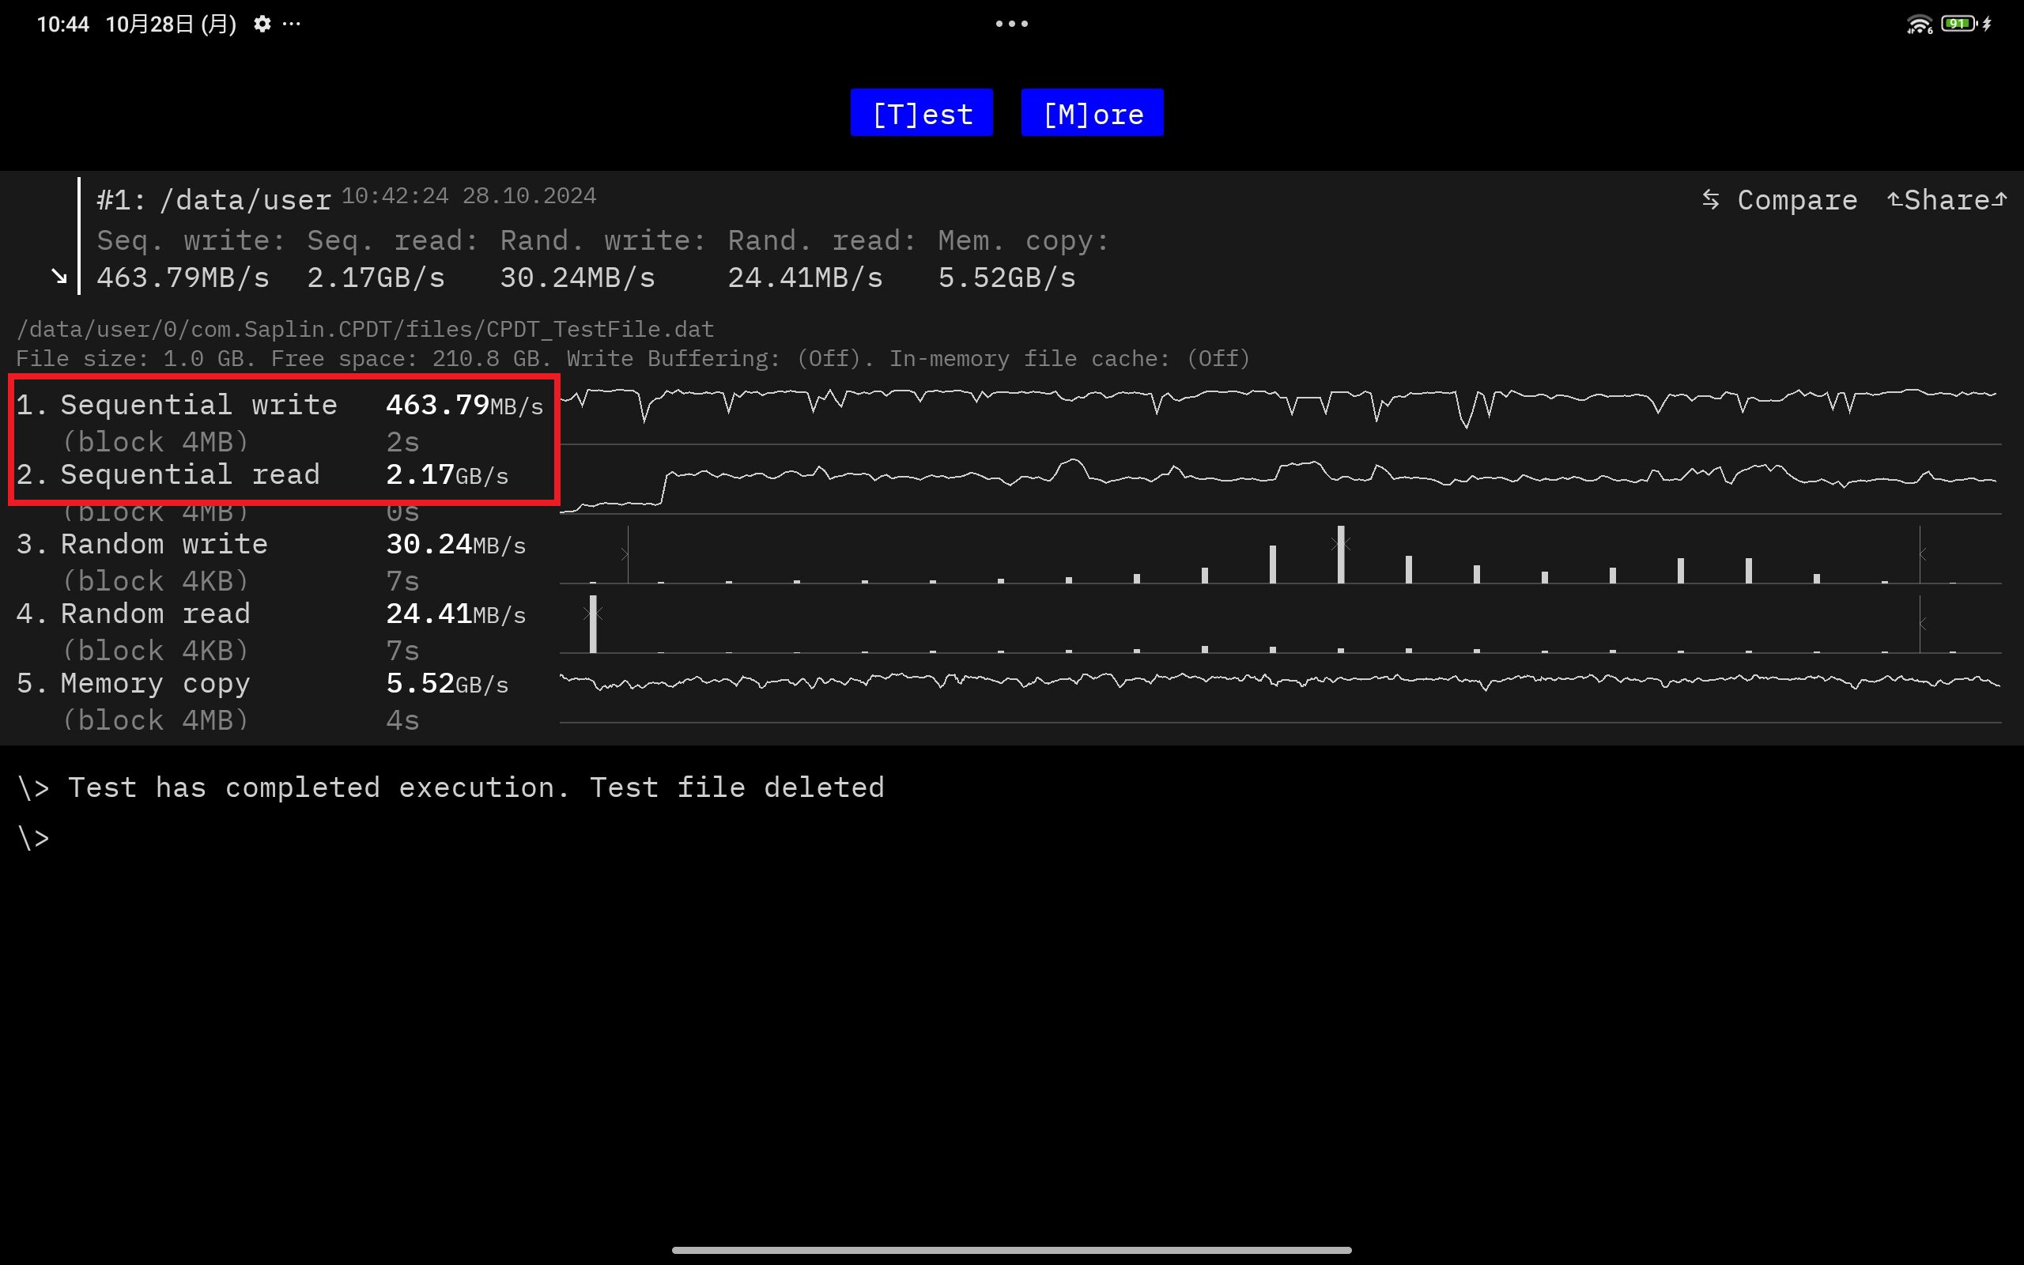Tap the File size and free space line
Viewport: 2024px width, 1265px height.
tap(633, 359)
